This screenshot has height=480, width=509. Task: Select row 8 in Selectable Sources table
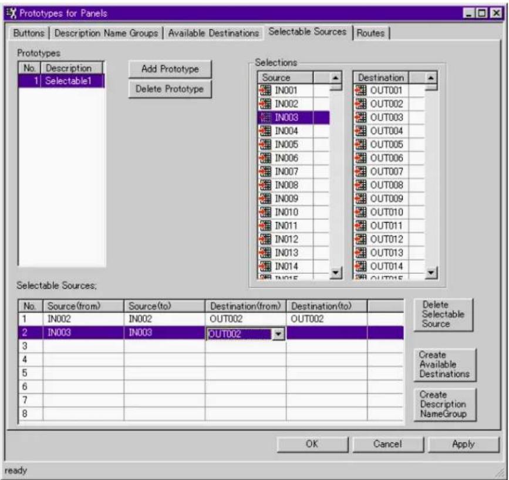[211, 414]
